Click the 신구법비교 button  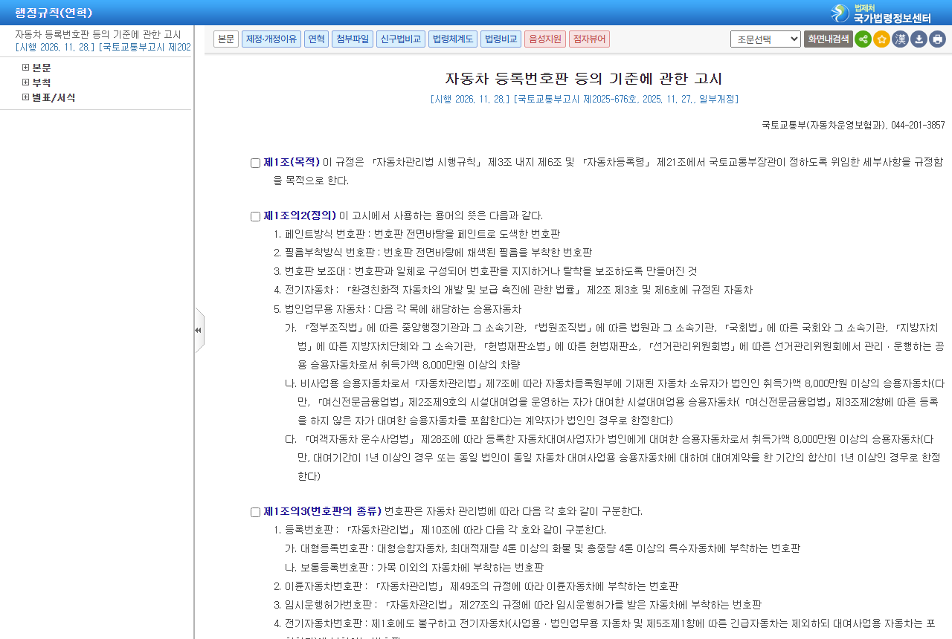[400, 39]
